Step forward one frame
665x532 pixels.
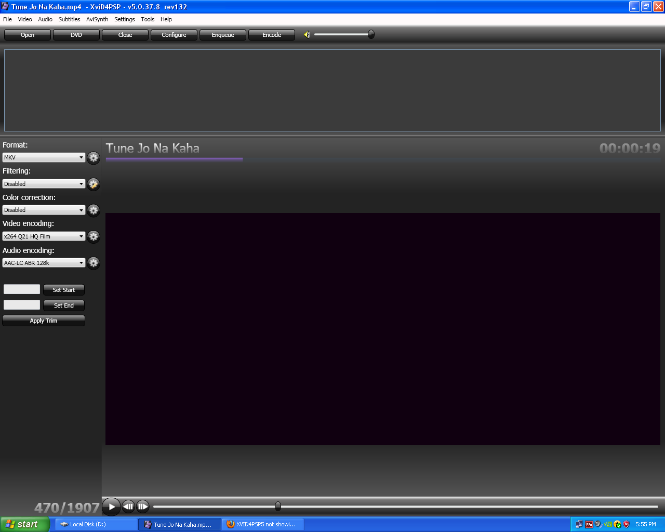143,507
